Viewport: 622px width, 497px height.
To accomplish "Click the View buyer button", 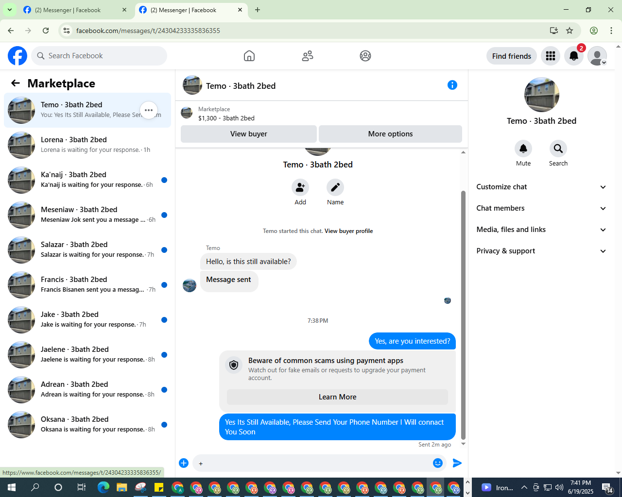I will pos(249,134).
